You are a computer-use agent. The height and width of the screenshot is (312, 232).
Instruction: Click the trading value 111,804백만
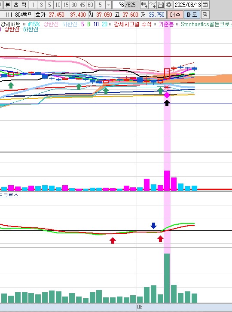click(x=19, y=15)
